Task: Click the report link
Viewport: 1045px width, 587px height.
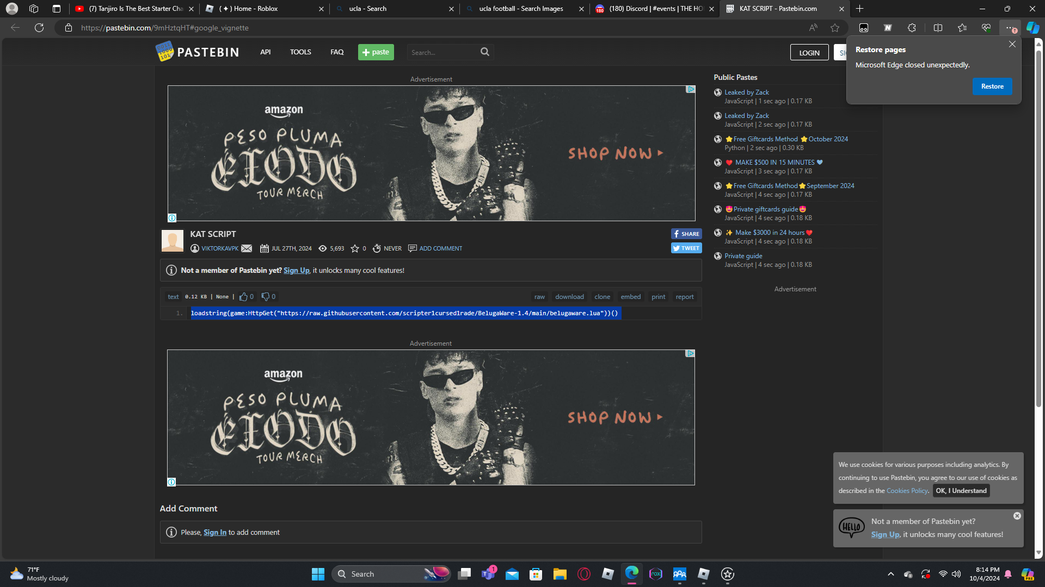Action: point(684,297)
